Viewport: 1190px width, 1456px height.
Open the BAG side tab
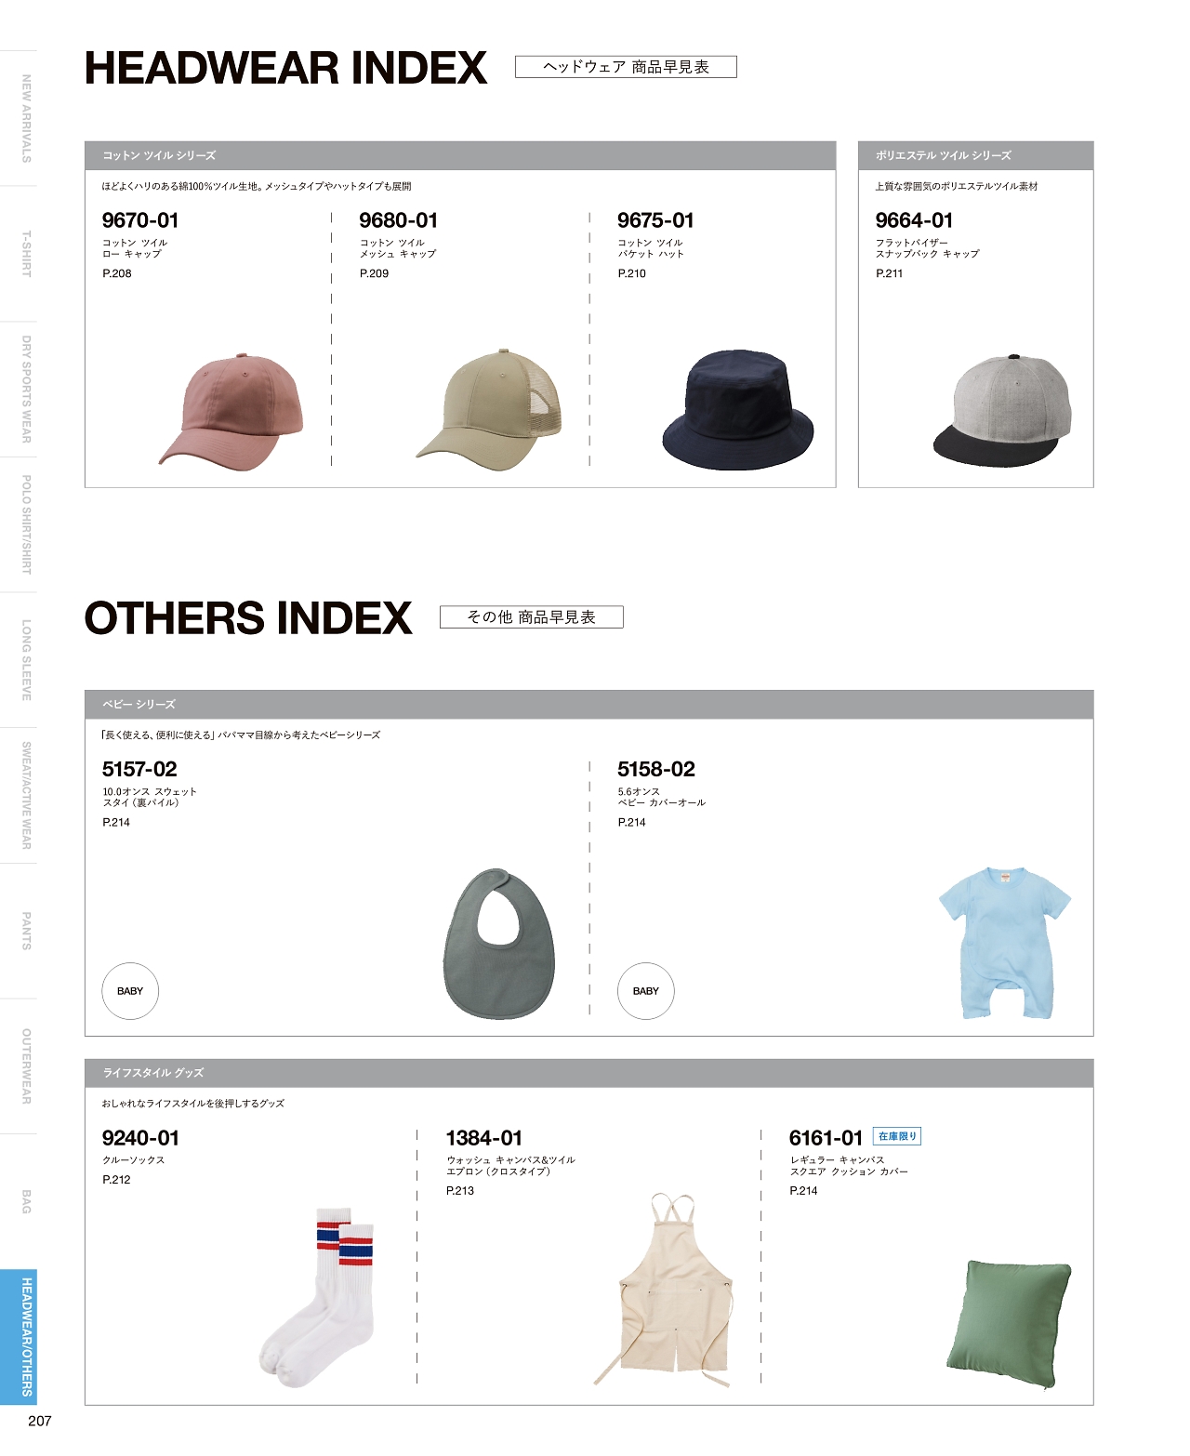[26, 1201]
